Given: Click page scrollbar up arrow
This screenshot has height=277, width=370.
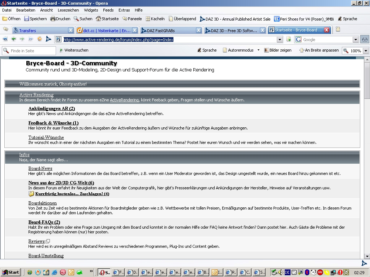Looking at the screenshot, I should click(367, 60).
